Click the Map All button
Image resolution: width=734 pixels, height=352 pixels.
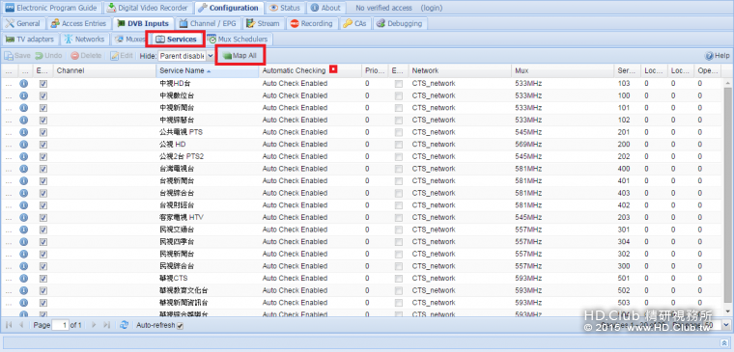click(240, 56)
